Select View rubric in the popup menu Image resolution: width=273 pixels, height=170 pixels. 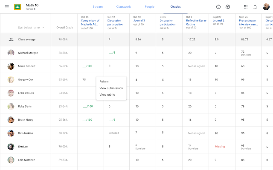coord(107,94)
